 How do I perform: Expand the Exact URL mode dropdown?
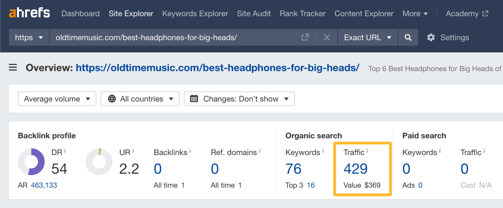[x=367, y=38]
